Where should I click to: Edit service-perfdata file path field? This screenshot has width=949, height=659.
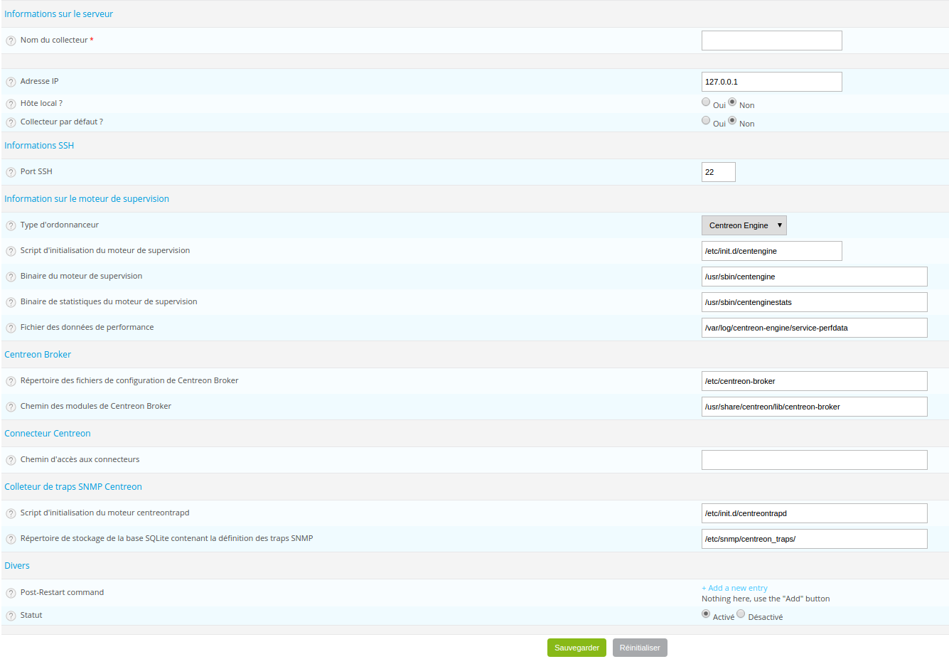click(814, 328)
